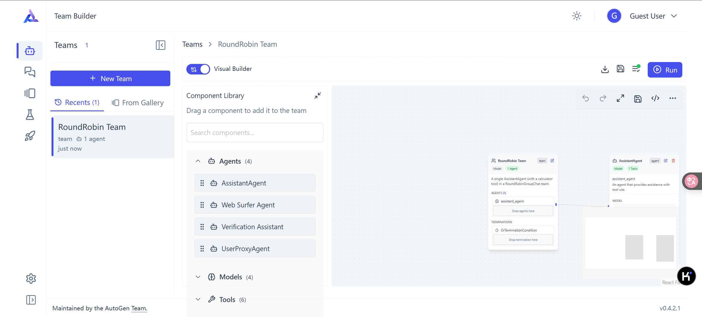
Task: Open the Deploy rocket icon in sidebar
Action: [x=30, y=136]
